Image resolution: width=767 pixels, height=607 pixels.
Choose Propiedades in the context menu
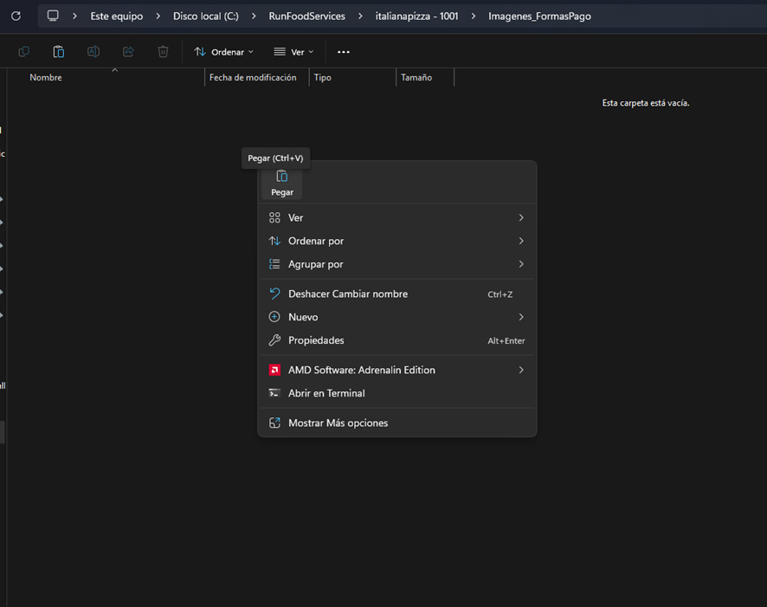click(396, 340)
